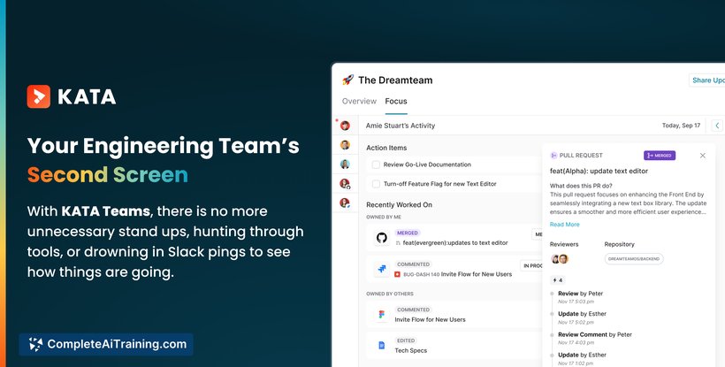This screenshot has width=725, height=367.
Task: Click Read More link in PR description
Action: (x=565, y=225)
